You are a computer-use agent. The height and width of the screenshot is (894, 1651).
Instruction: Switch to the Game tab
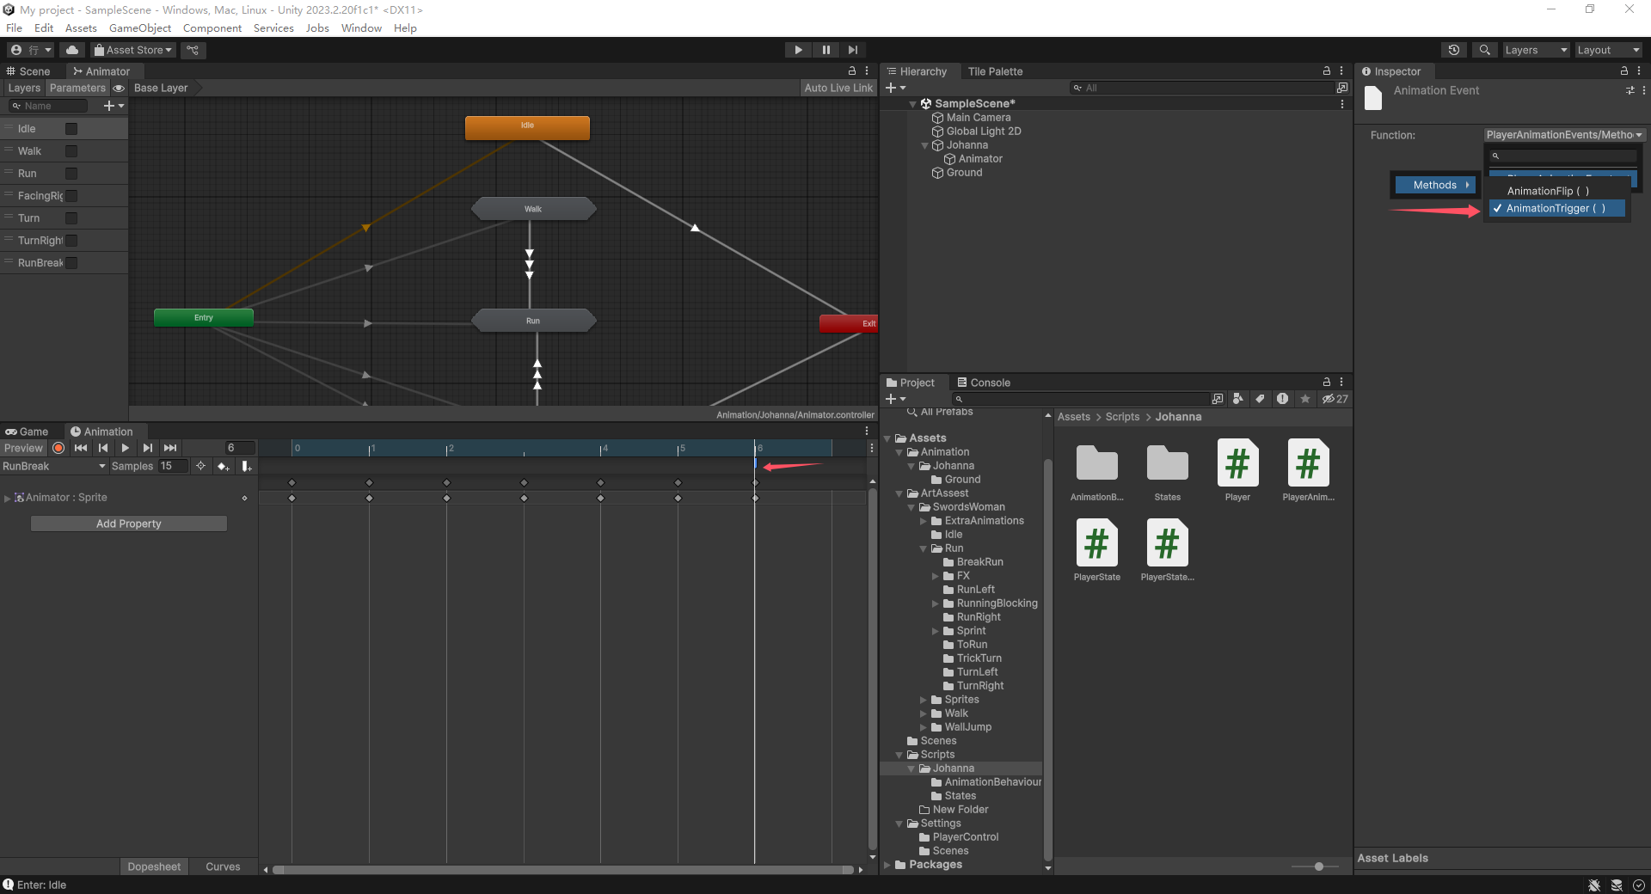coord(27,432)
